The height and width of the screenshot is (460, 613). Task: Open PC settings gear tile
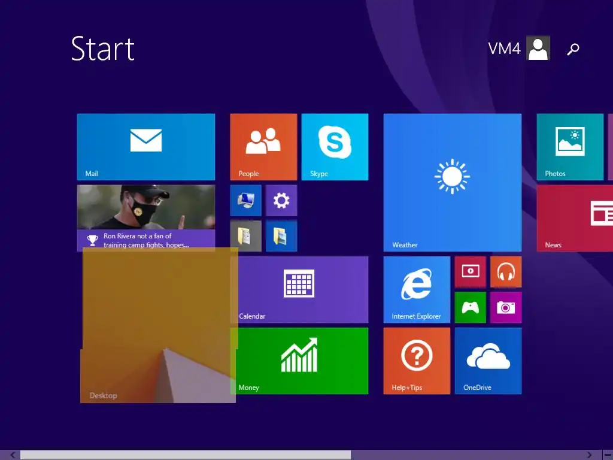tap(281, 201)
